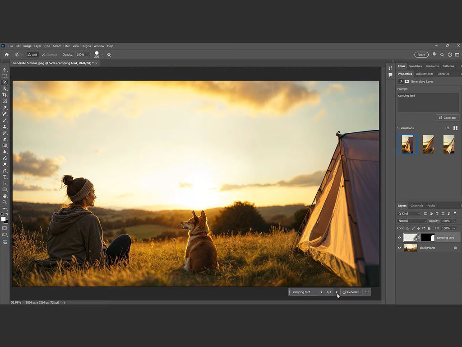This screenshot has height=347, width=462.
Task: Pick the Eyedropper tool
Action: click(5, 108)
